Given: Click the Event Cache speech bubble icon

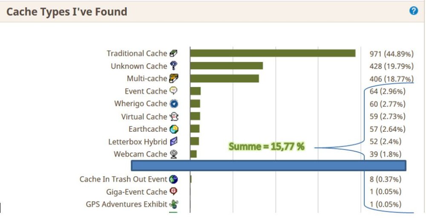Looking at the screenshot, I should [x=173, y=91].
